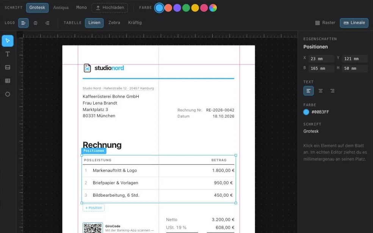This screenshot has height=233, width=373.
Task: Click the GiroCode QR code
Action: (93, 228)
